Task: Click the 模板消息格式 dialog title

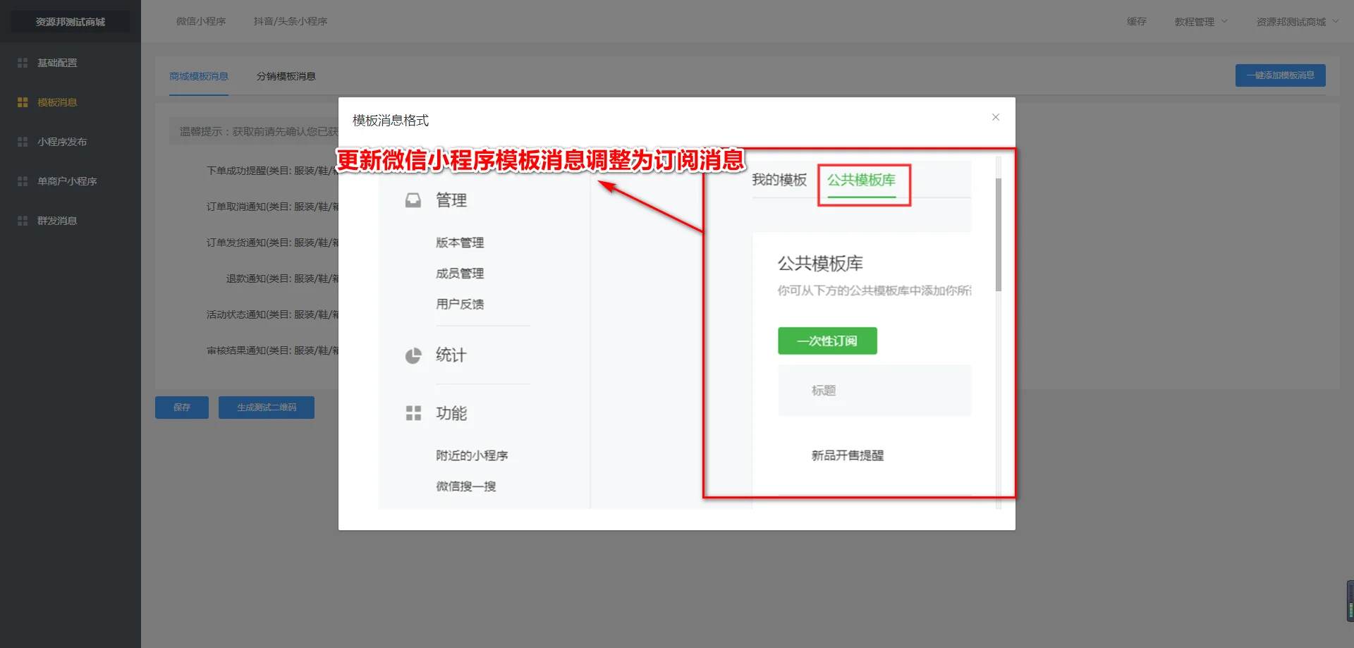Action: [391, 121]
